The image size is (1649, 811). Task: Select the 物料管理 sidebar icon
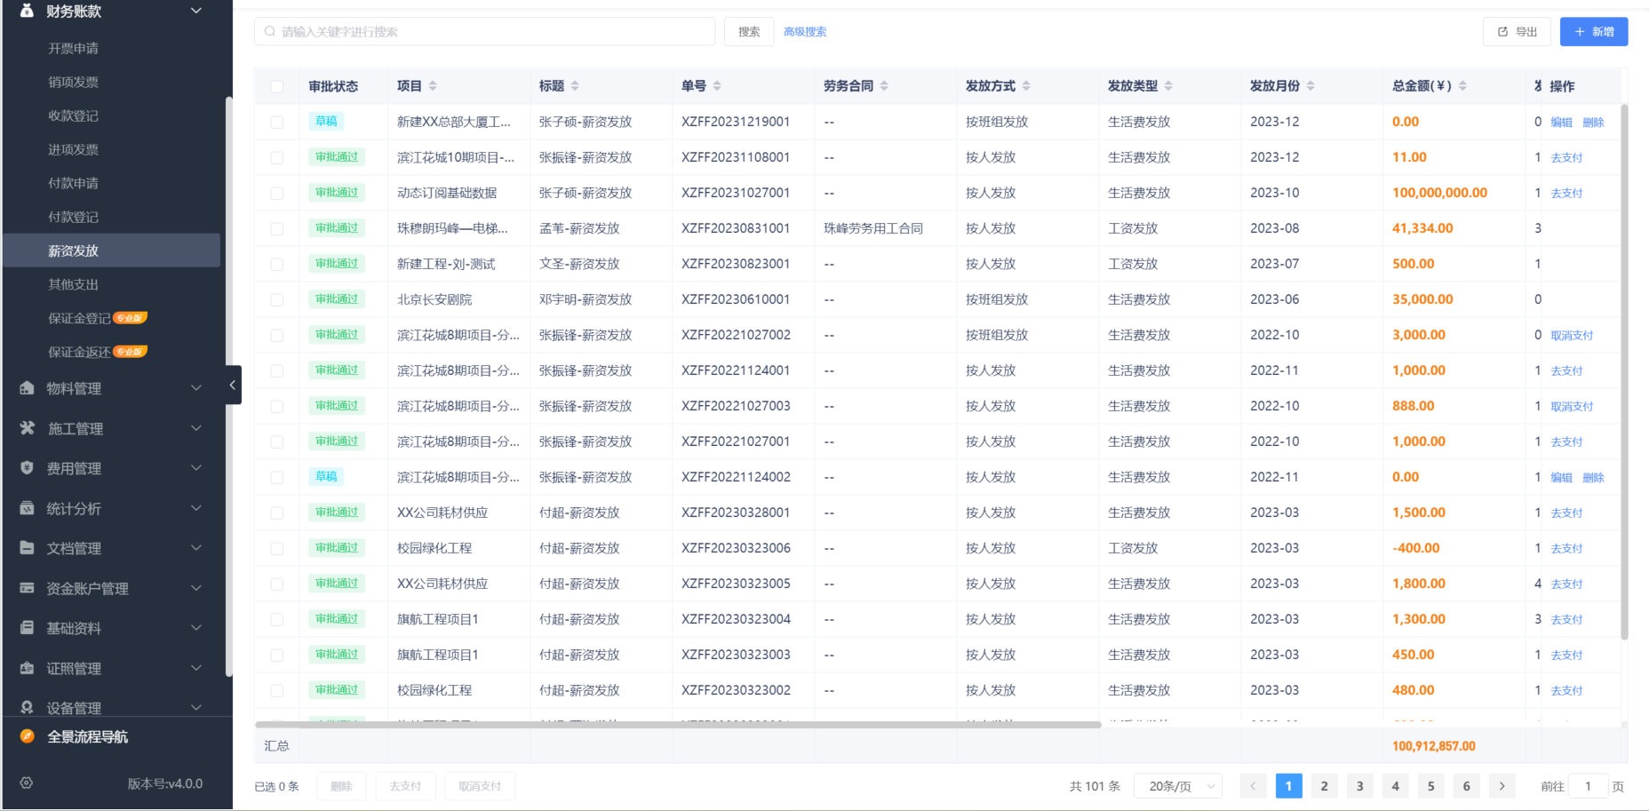(26, 388)
